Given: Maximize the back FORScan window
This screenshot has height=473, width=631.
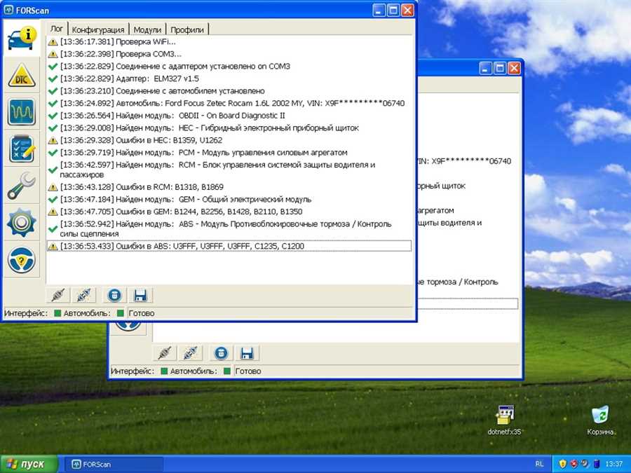Looking at the screenshot, I should click(x=500, y=68).
